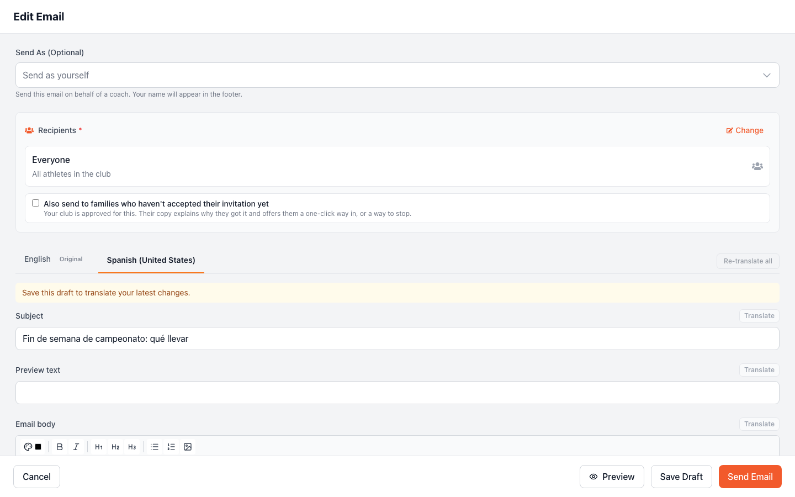Image resolution: width=795 pixels, height=497 pixels.
Task: Toggle italic formatting in email body
Action: [76, 447]
